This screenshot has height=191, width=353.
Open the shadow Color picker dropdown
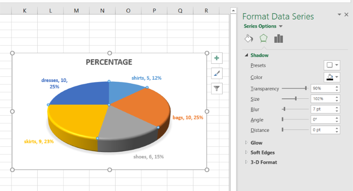(x=332, y=77)
